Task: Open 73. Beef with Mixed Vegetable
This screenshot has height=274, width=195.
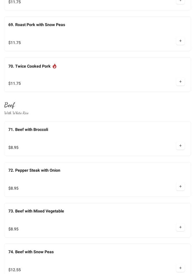Action: coord(36,211)
